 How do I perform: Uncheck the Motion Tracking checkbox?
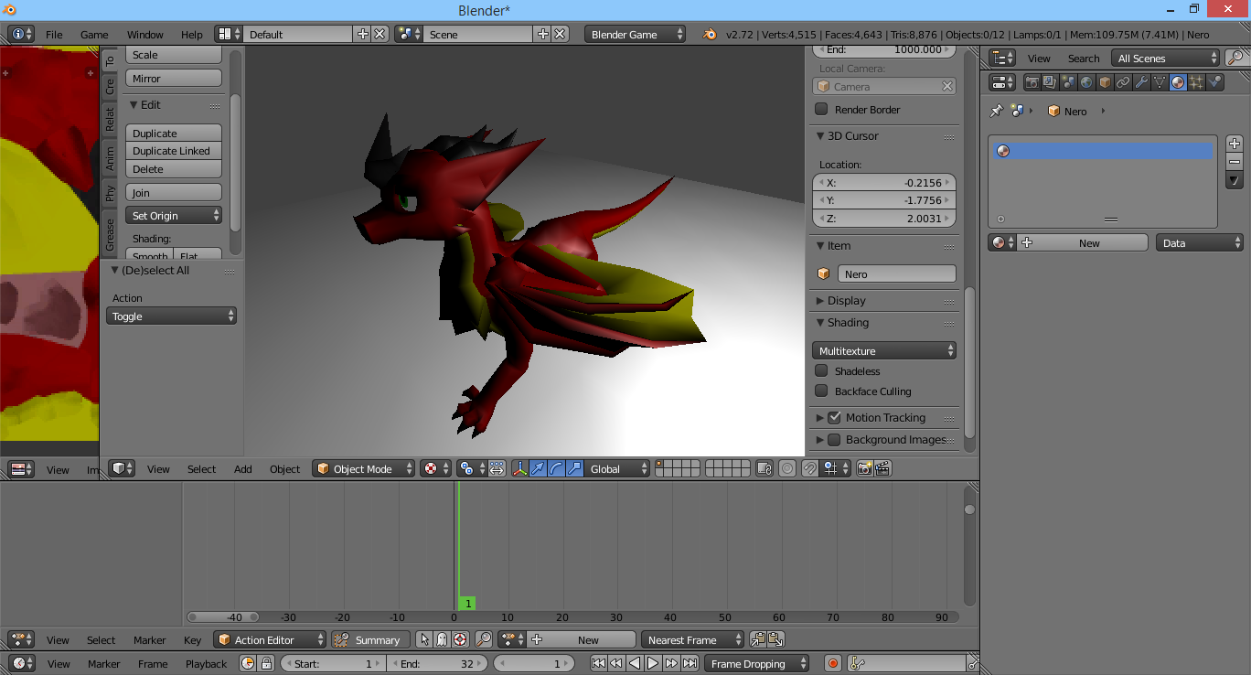point(834,418)
